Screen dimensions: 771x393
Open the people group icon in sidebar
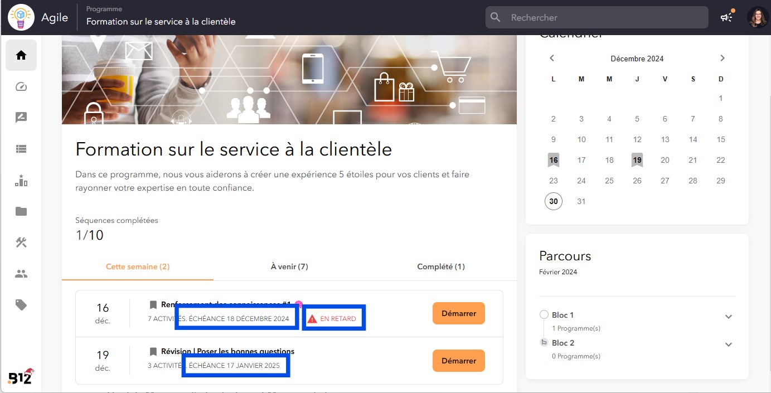[x=21, y=274]
